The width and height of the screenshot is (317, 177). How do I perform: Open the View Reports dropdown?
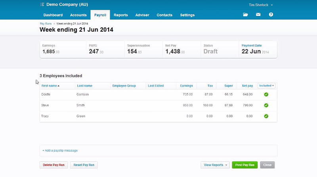click(x=215, y=165)
